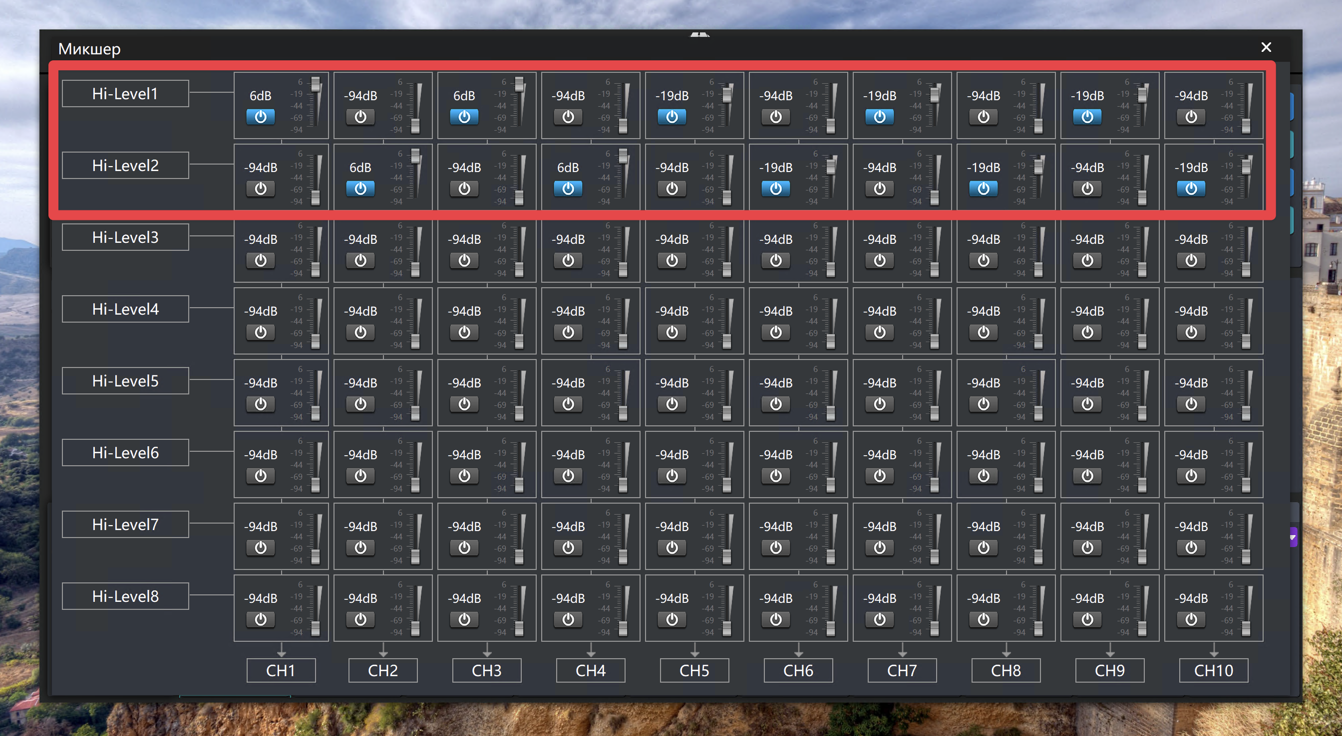Toggle power for Hi-Level3 to CH1
The width and height of the screenshot is (1342, 736).
[261, 260]
